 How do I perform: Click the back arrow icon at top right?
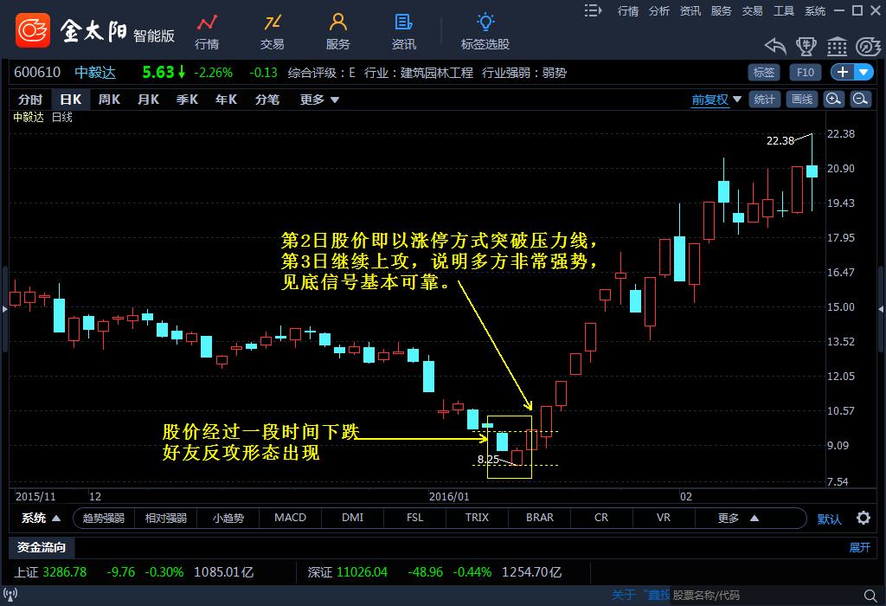[774, 46]
